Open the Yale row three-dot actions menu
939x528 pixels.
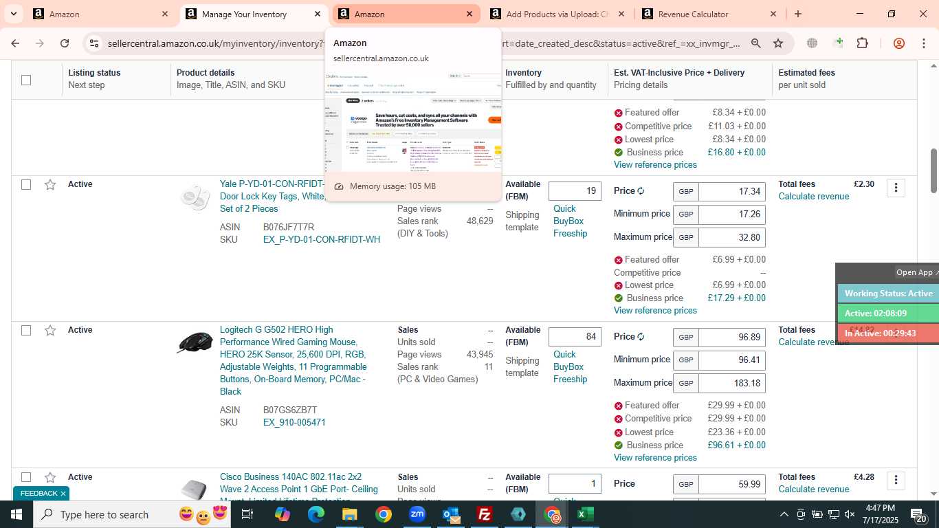pyautogui.click(x=896, y=188)
